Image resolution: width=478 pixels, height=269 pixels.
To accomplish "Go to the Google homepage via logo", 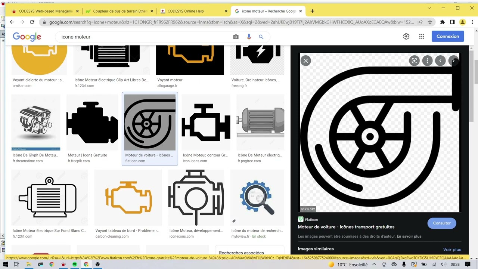I will tap(27, 37).
